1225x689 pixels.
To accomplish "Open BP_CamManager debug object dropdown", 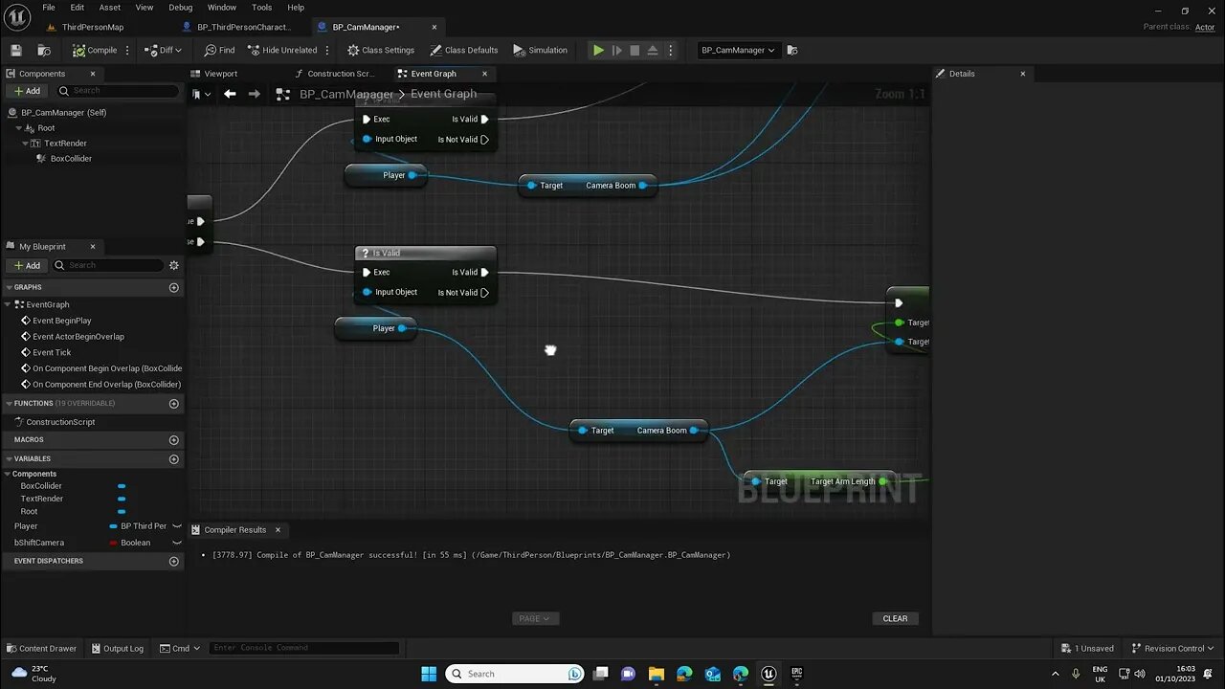I will point(738,50).
